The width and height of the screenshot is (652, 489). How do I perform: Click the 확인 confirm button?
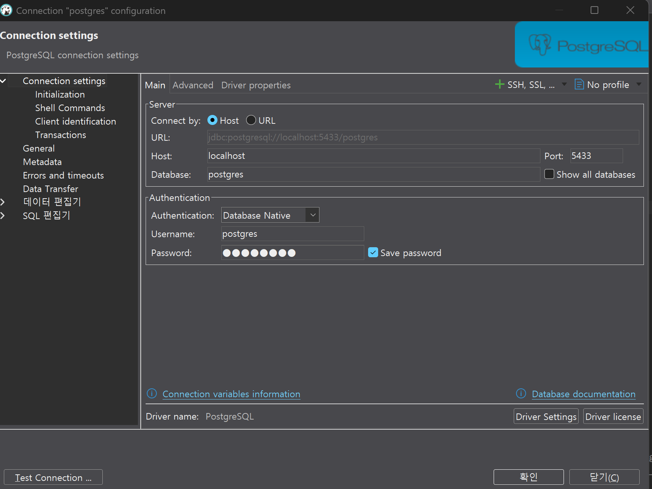pos(528,477)
